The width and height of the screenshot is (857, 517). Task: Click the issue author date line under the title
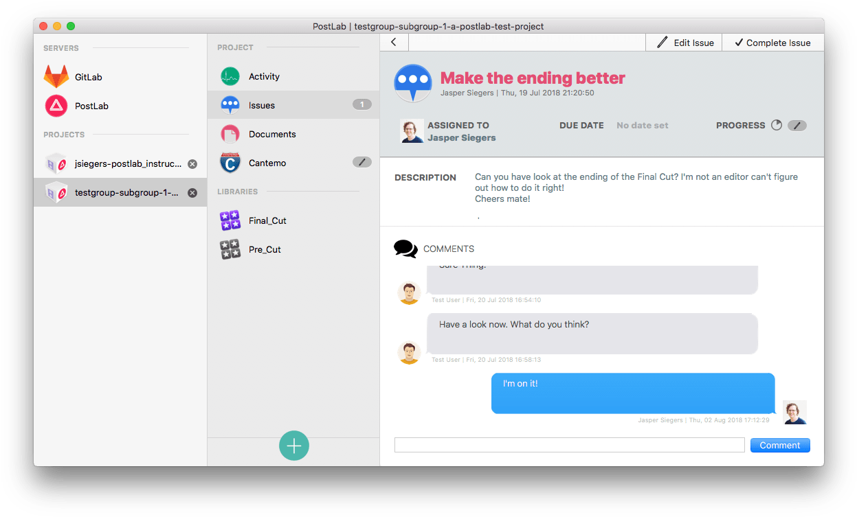[517, 93]
